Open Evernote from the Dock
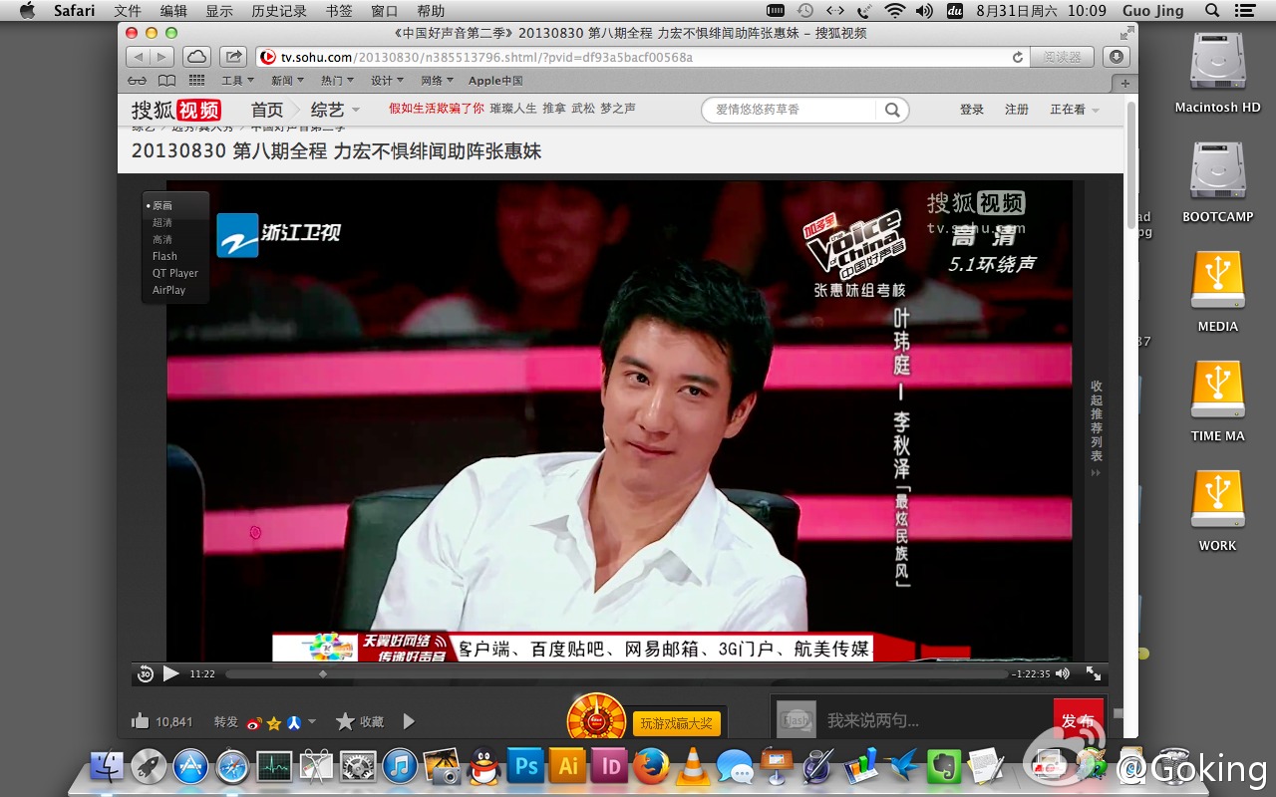Image resolution: width=1276 pixels, height=797 pixels. pos(943,766)
